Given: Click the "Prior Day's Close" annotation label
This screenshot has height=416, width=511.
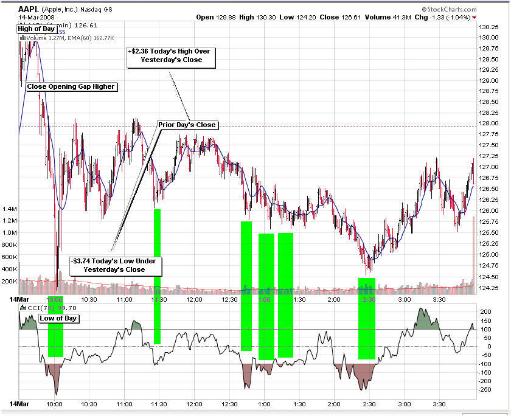Looking at the screenshot, I should 187,125.
